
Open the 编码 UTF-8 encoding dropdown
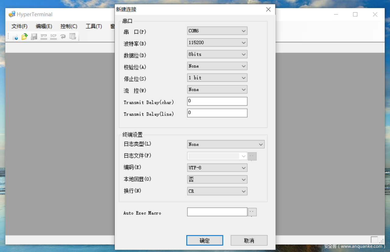pos(217,168)
